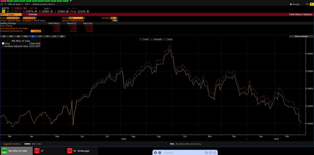Open the more options ellipsis in Untitled bar
Screen dimensions: 314x155
pyautogui.click(x=215, y=153)
